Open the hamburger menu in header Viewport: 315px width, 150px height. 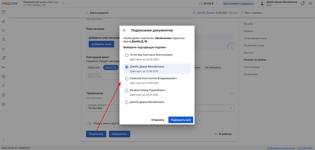[x=310, y=4]
